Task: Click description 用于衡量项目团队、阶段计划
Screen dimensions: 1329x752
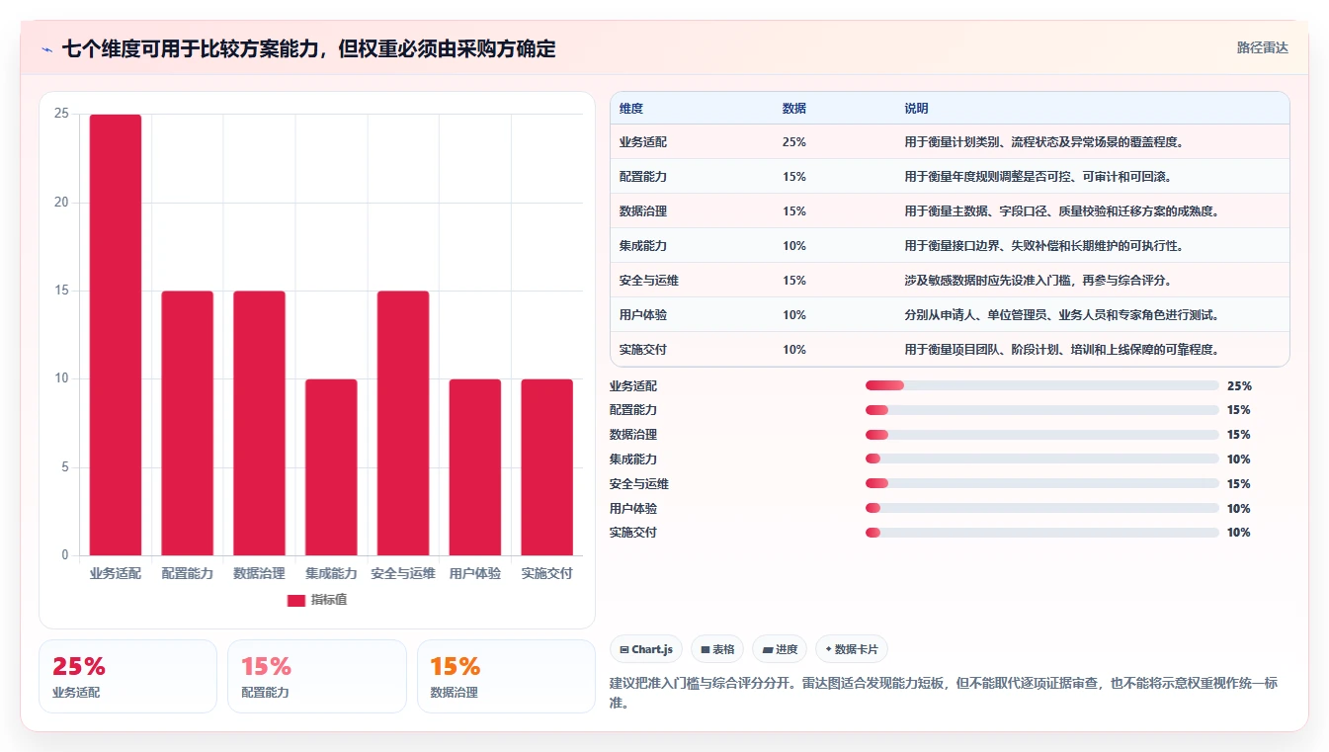Action: tap(1062, 350)
